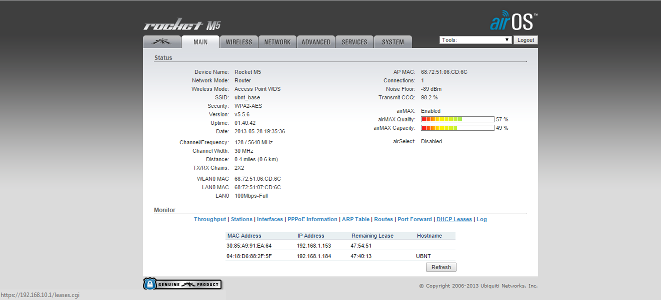The height and width of the screenshot is (300, 661).
Task: View the Interfaces monitor
Action: [x=270, y=219]
